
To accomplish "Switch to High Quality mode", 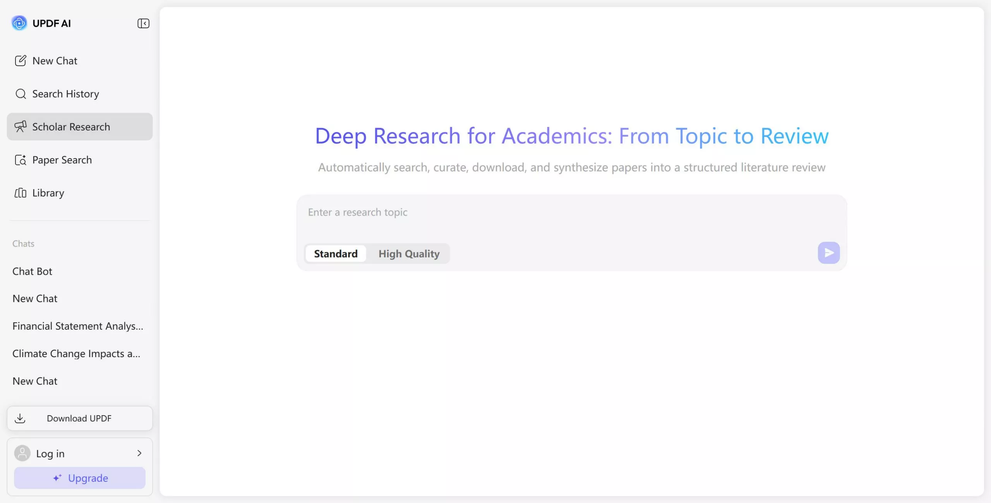I will pos(409,254).
